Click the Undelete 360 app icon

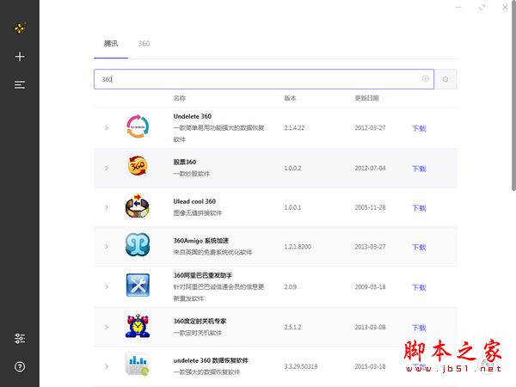point(138,126)
